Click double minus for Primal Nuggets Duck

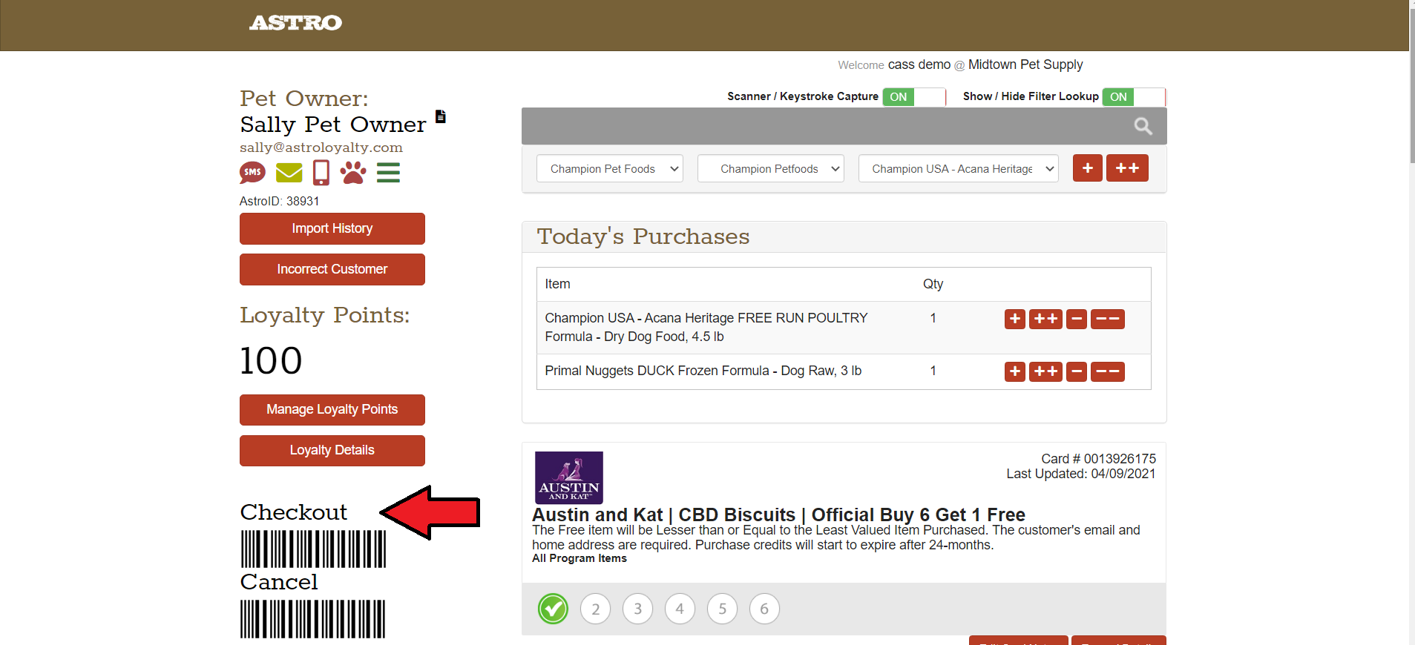[1108, 371]
